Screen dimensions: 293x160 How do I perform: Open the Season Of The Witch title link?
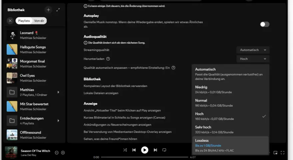pos(36,151)
